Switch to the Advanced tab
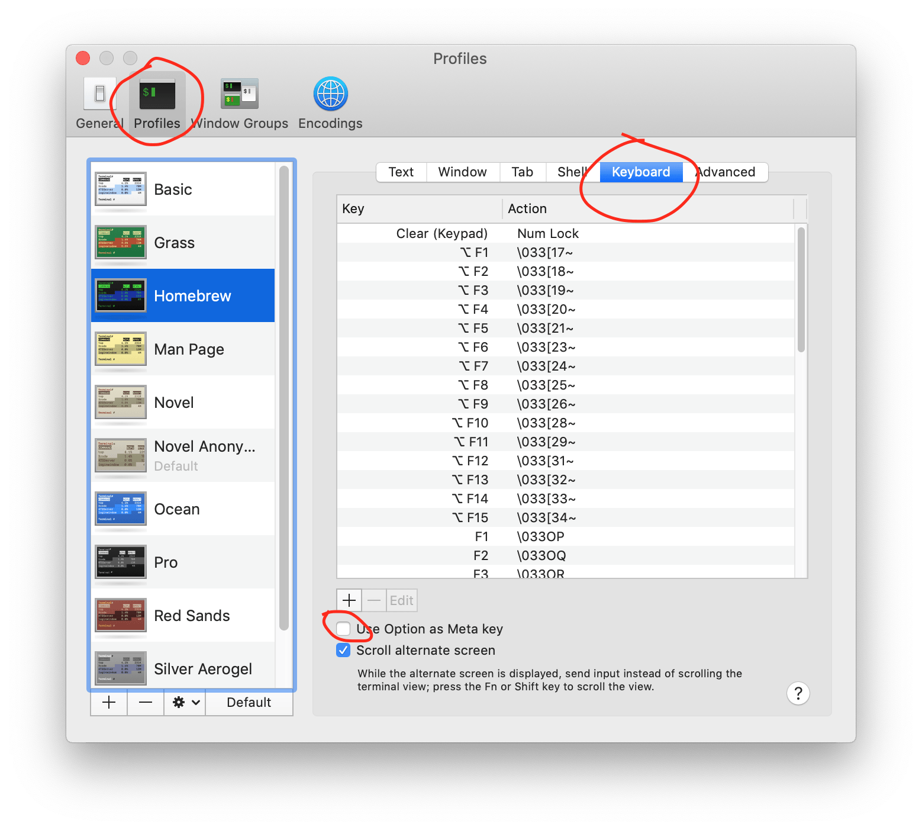 coord(726,172)
